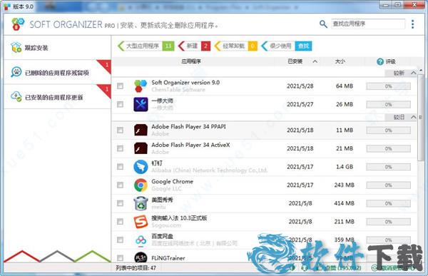Open the three-dot options menu
Screen dimensions: 428x276
(x=413, y=24)
